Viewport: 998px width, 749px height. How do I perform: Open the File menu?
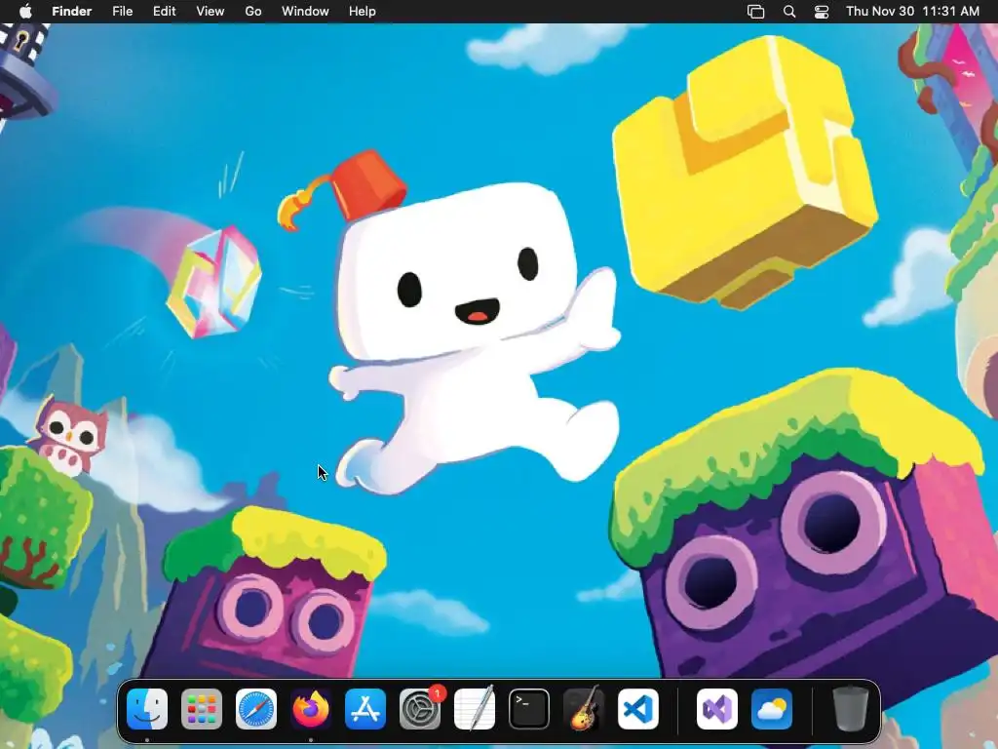tap(122, 12)
